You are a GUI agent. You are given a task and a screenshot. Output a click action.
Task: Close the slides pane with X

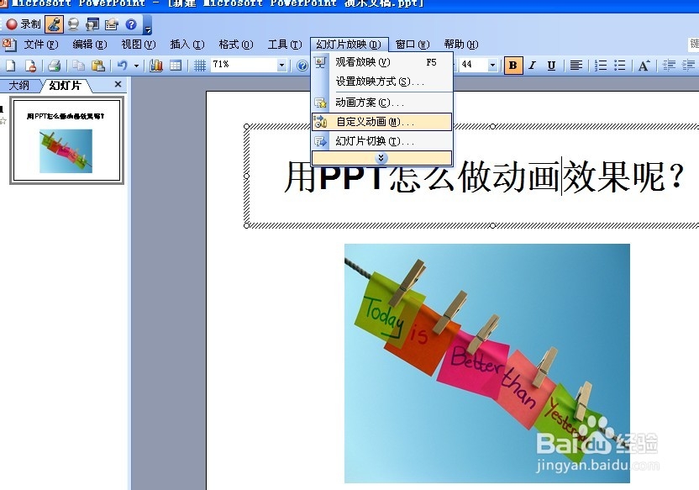click(x=118, y=84)
